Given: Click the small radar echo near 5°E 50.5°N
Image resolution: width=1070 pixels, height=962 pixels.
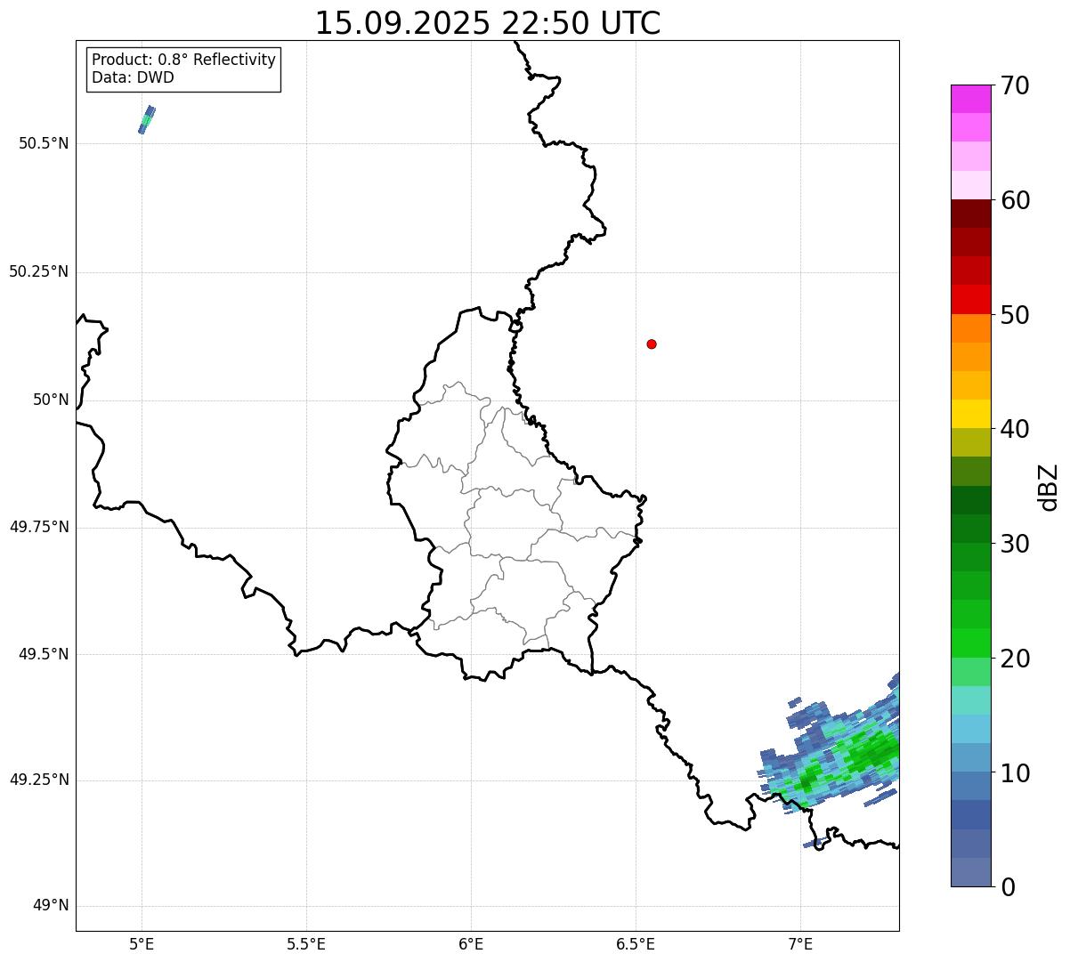Looking at the screenshot, I should (147, 120).
